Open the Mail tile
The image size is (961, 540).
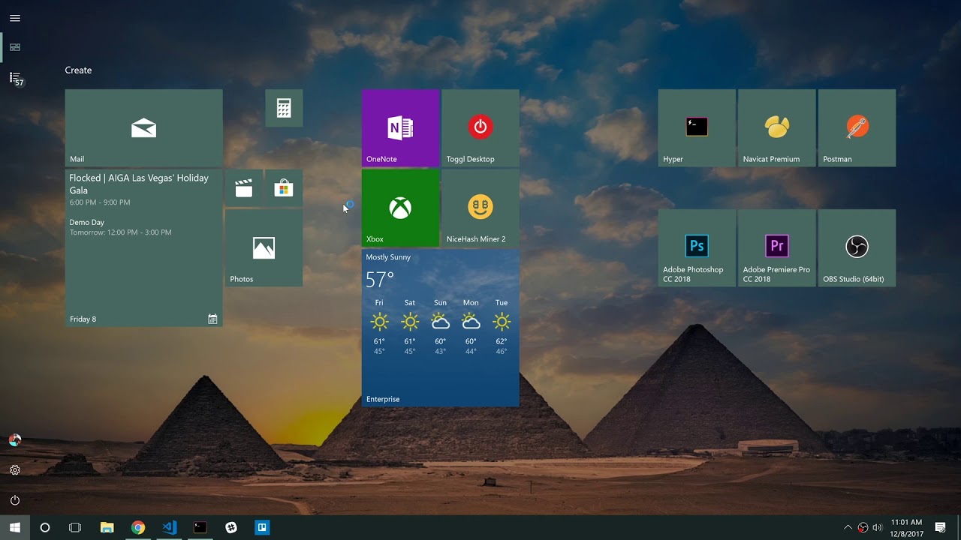tap(143, 127)
